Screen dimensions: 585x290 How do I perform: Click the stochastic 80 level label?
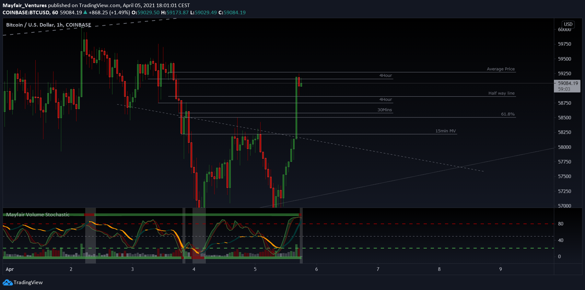tap(561, 224)
